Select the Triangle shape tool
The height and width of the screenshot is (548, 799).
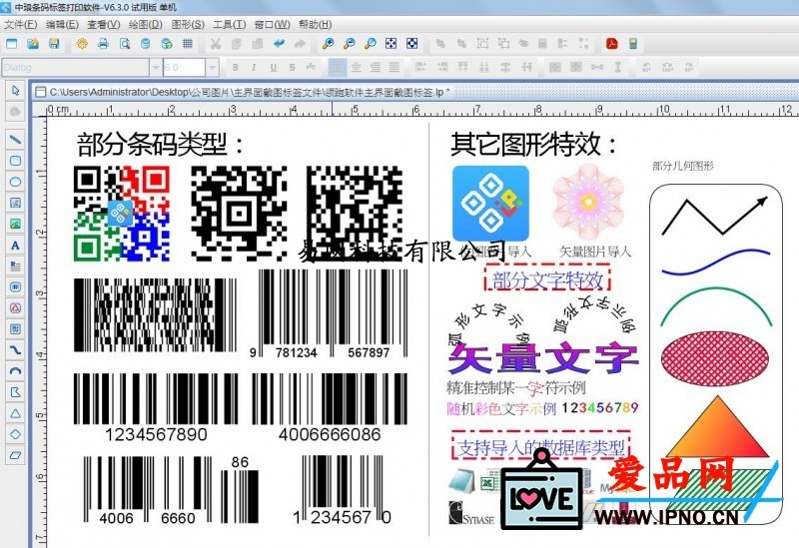coord(15,413)
